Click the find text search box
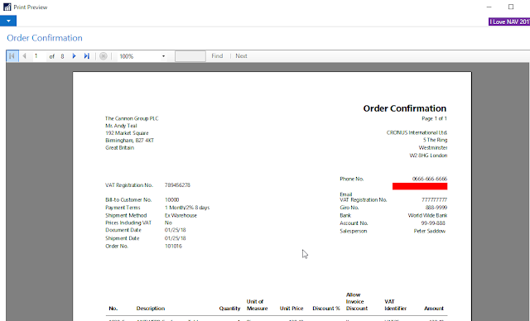This screenshot has height=321, width=530. (x=190, y=56)
